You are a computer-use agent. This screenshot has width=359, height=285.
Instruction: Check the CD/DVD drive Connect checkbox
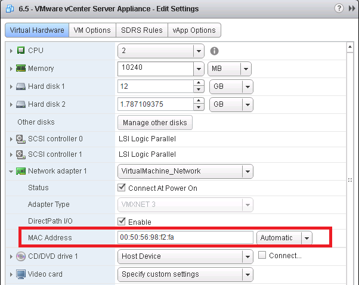pos(262,255)
